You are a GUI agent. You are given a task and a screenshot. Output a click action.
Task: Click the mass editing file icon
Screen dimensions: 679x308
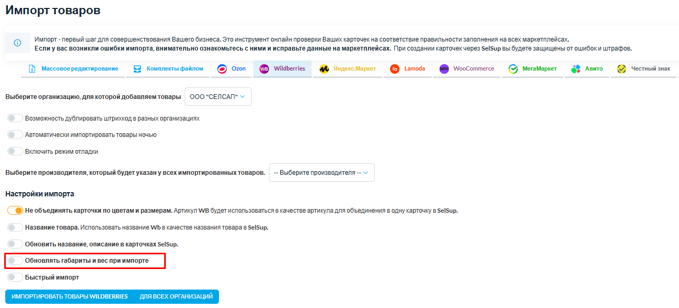coord(32,69)
